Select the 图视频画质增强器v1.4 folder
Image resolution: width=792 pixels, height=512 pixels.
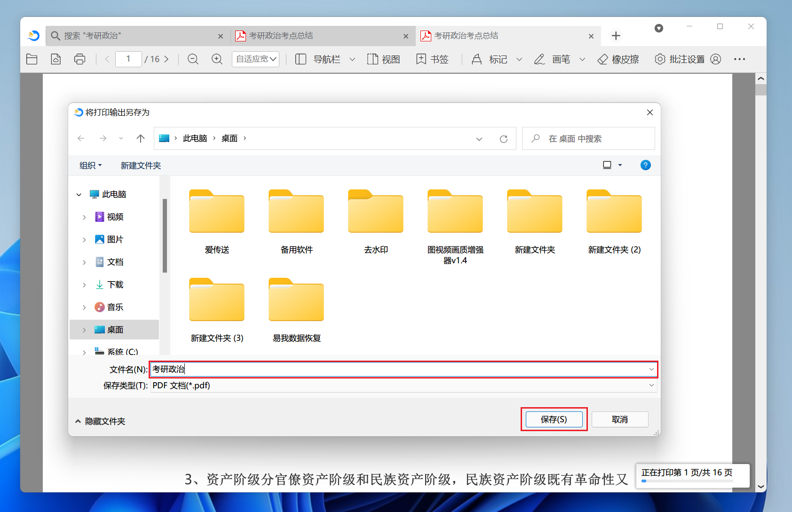455,227
